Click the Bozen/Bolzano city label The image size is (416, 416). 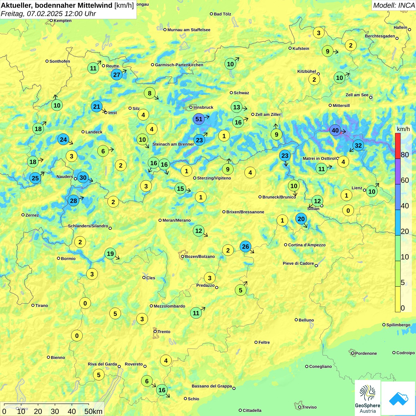(x=200, y=256)
